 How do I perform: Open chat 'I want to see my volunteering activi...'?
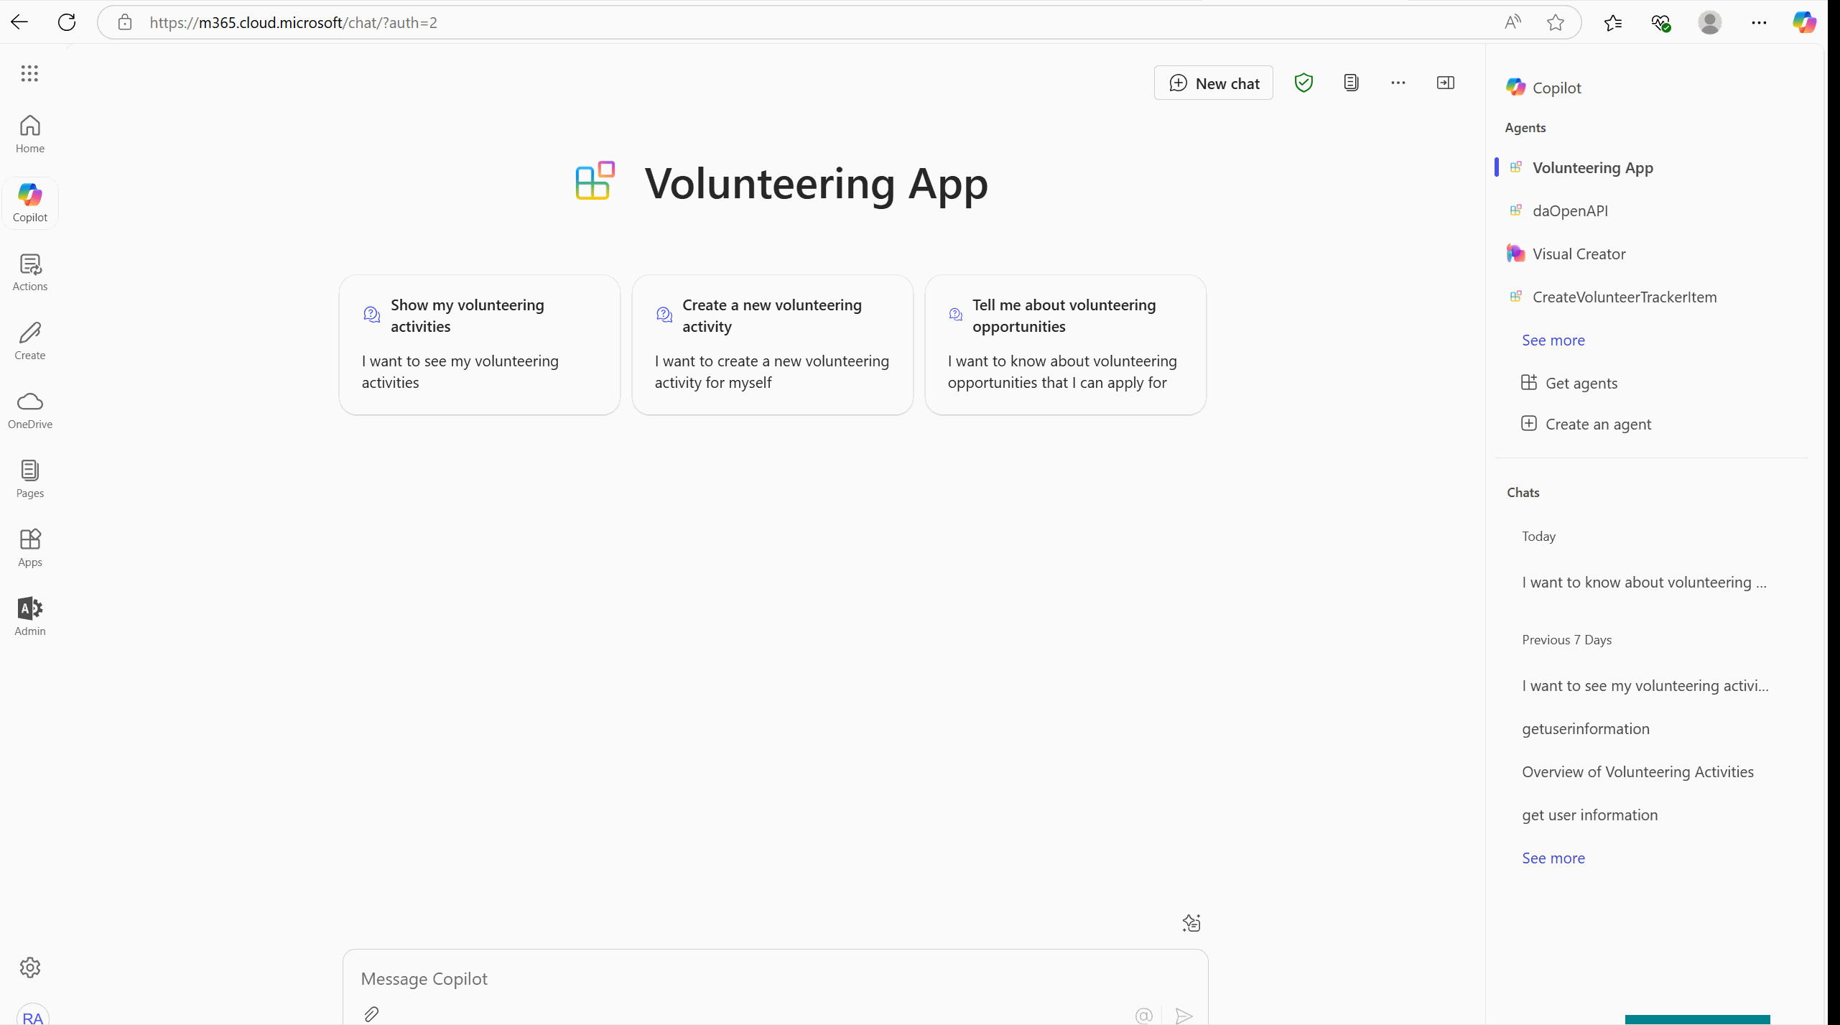[1645, 686]
